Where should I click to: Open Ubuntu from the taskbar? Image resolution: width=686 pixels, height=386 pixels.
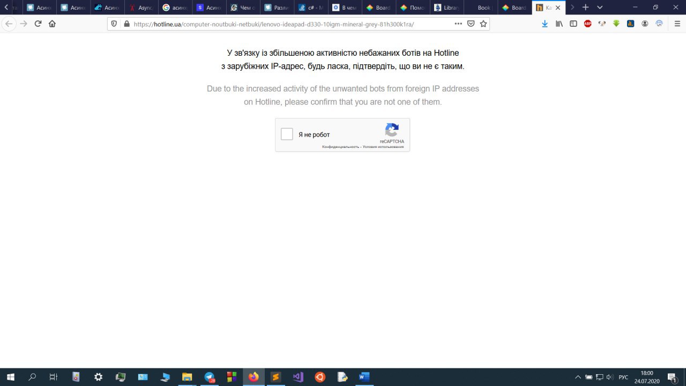pyautogui.click(x=320, y=377)
